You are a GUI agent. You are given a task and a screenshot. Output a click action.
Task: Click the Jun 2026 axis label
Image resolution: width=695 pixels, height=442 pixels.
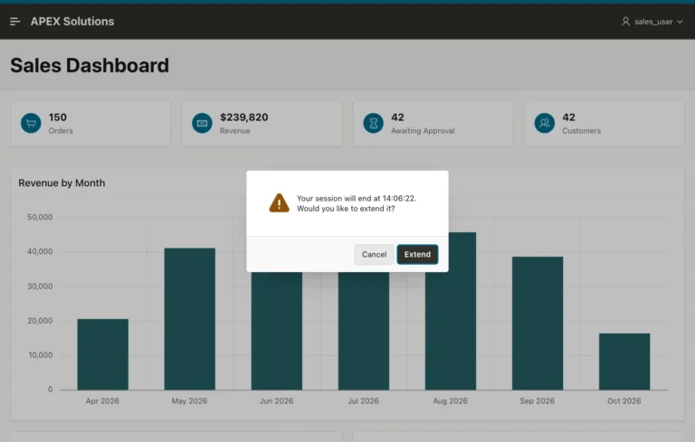pos(276,400)
